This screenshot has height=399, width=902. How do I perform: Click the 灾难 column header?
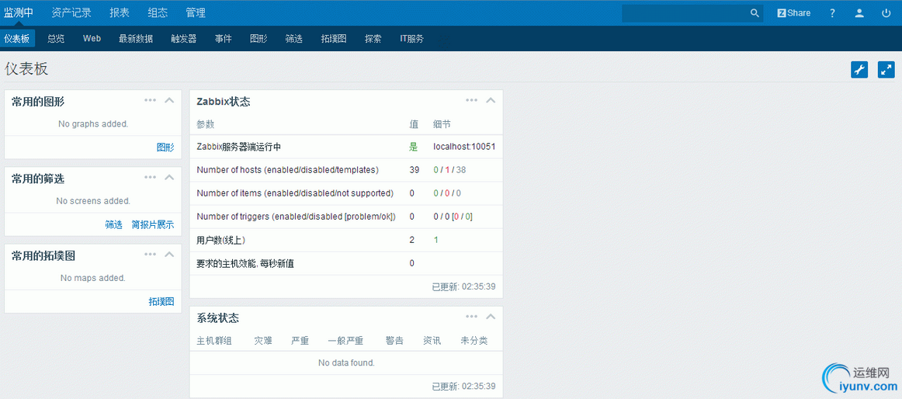click(263, 340)
